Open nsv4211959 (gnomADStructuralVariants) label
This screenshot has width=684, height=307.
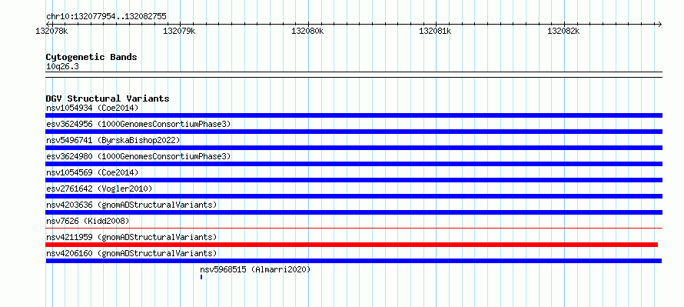click(x=131, y=237)
